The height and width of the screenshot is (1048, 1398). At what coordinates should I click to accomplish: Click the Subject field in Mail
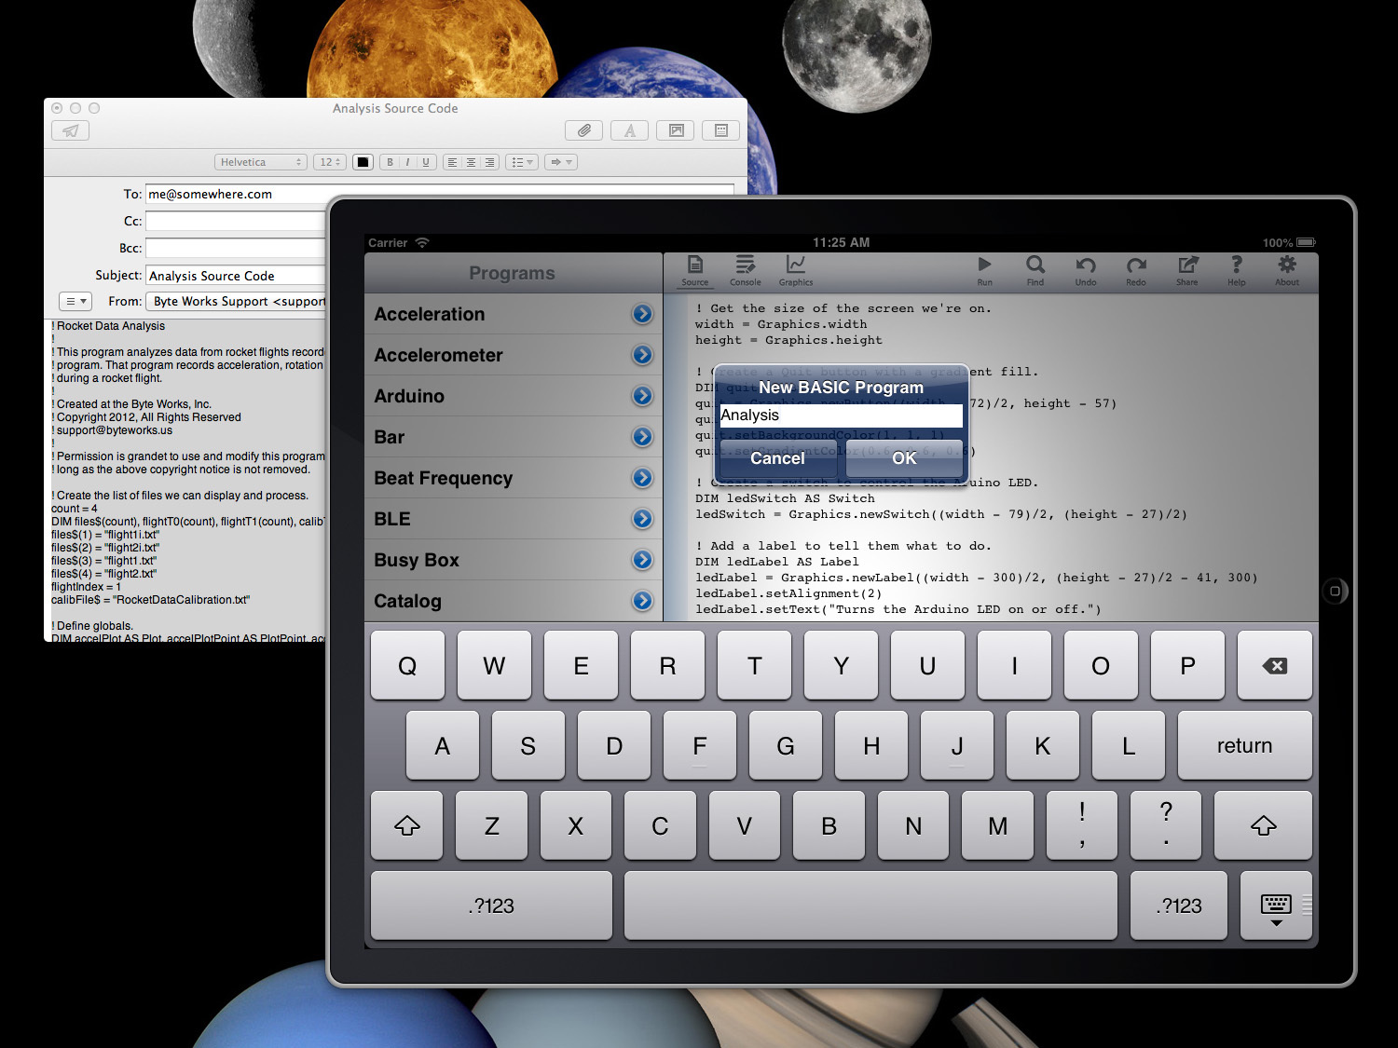pos(236,275)
